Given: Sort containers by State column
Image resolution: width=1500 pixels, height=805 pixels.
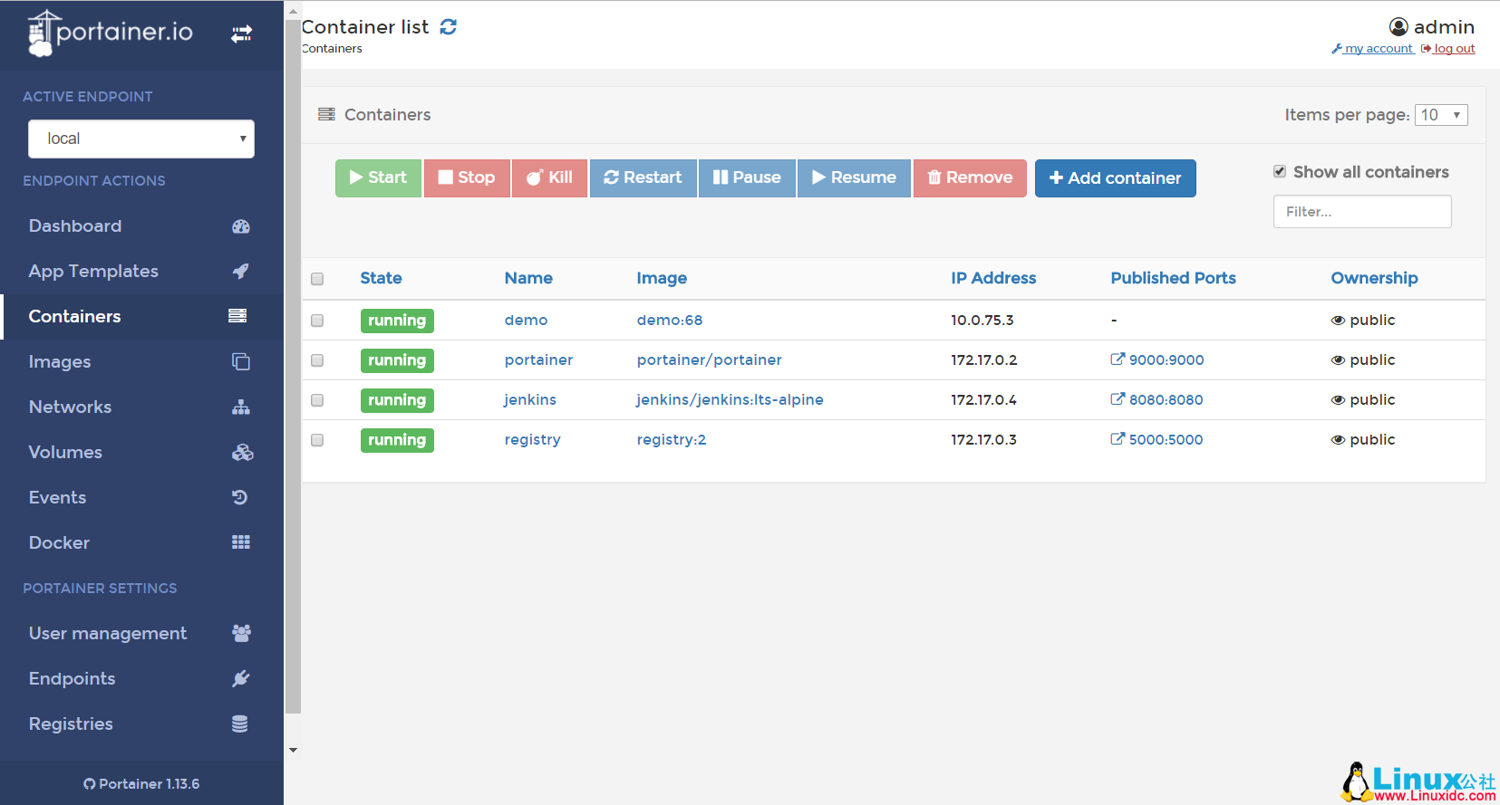Looking at the screenshot, I should tap(381, 278).
